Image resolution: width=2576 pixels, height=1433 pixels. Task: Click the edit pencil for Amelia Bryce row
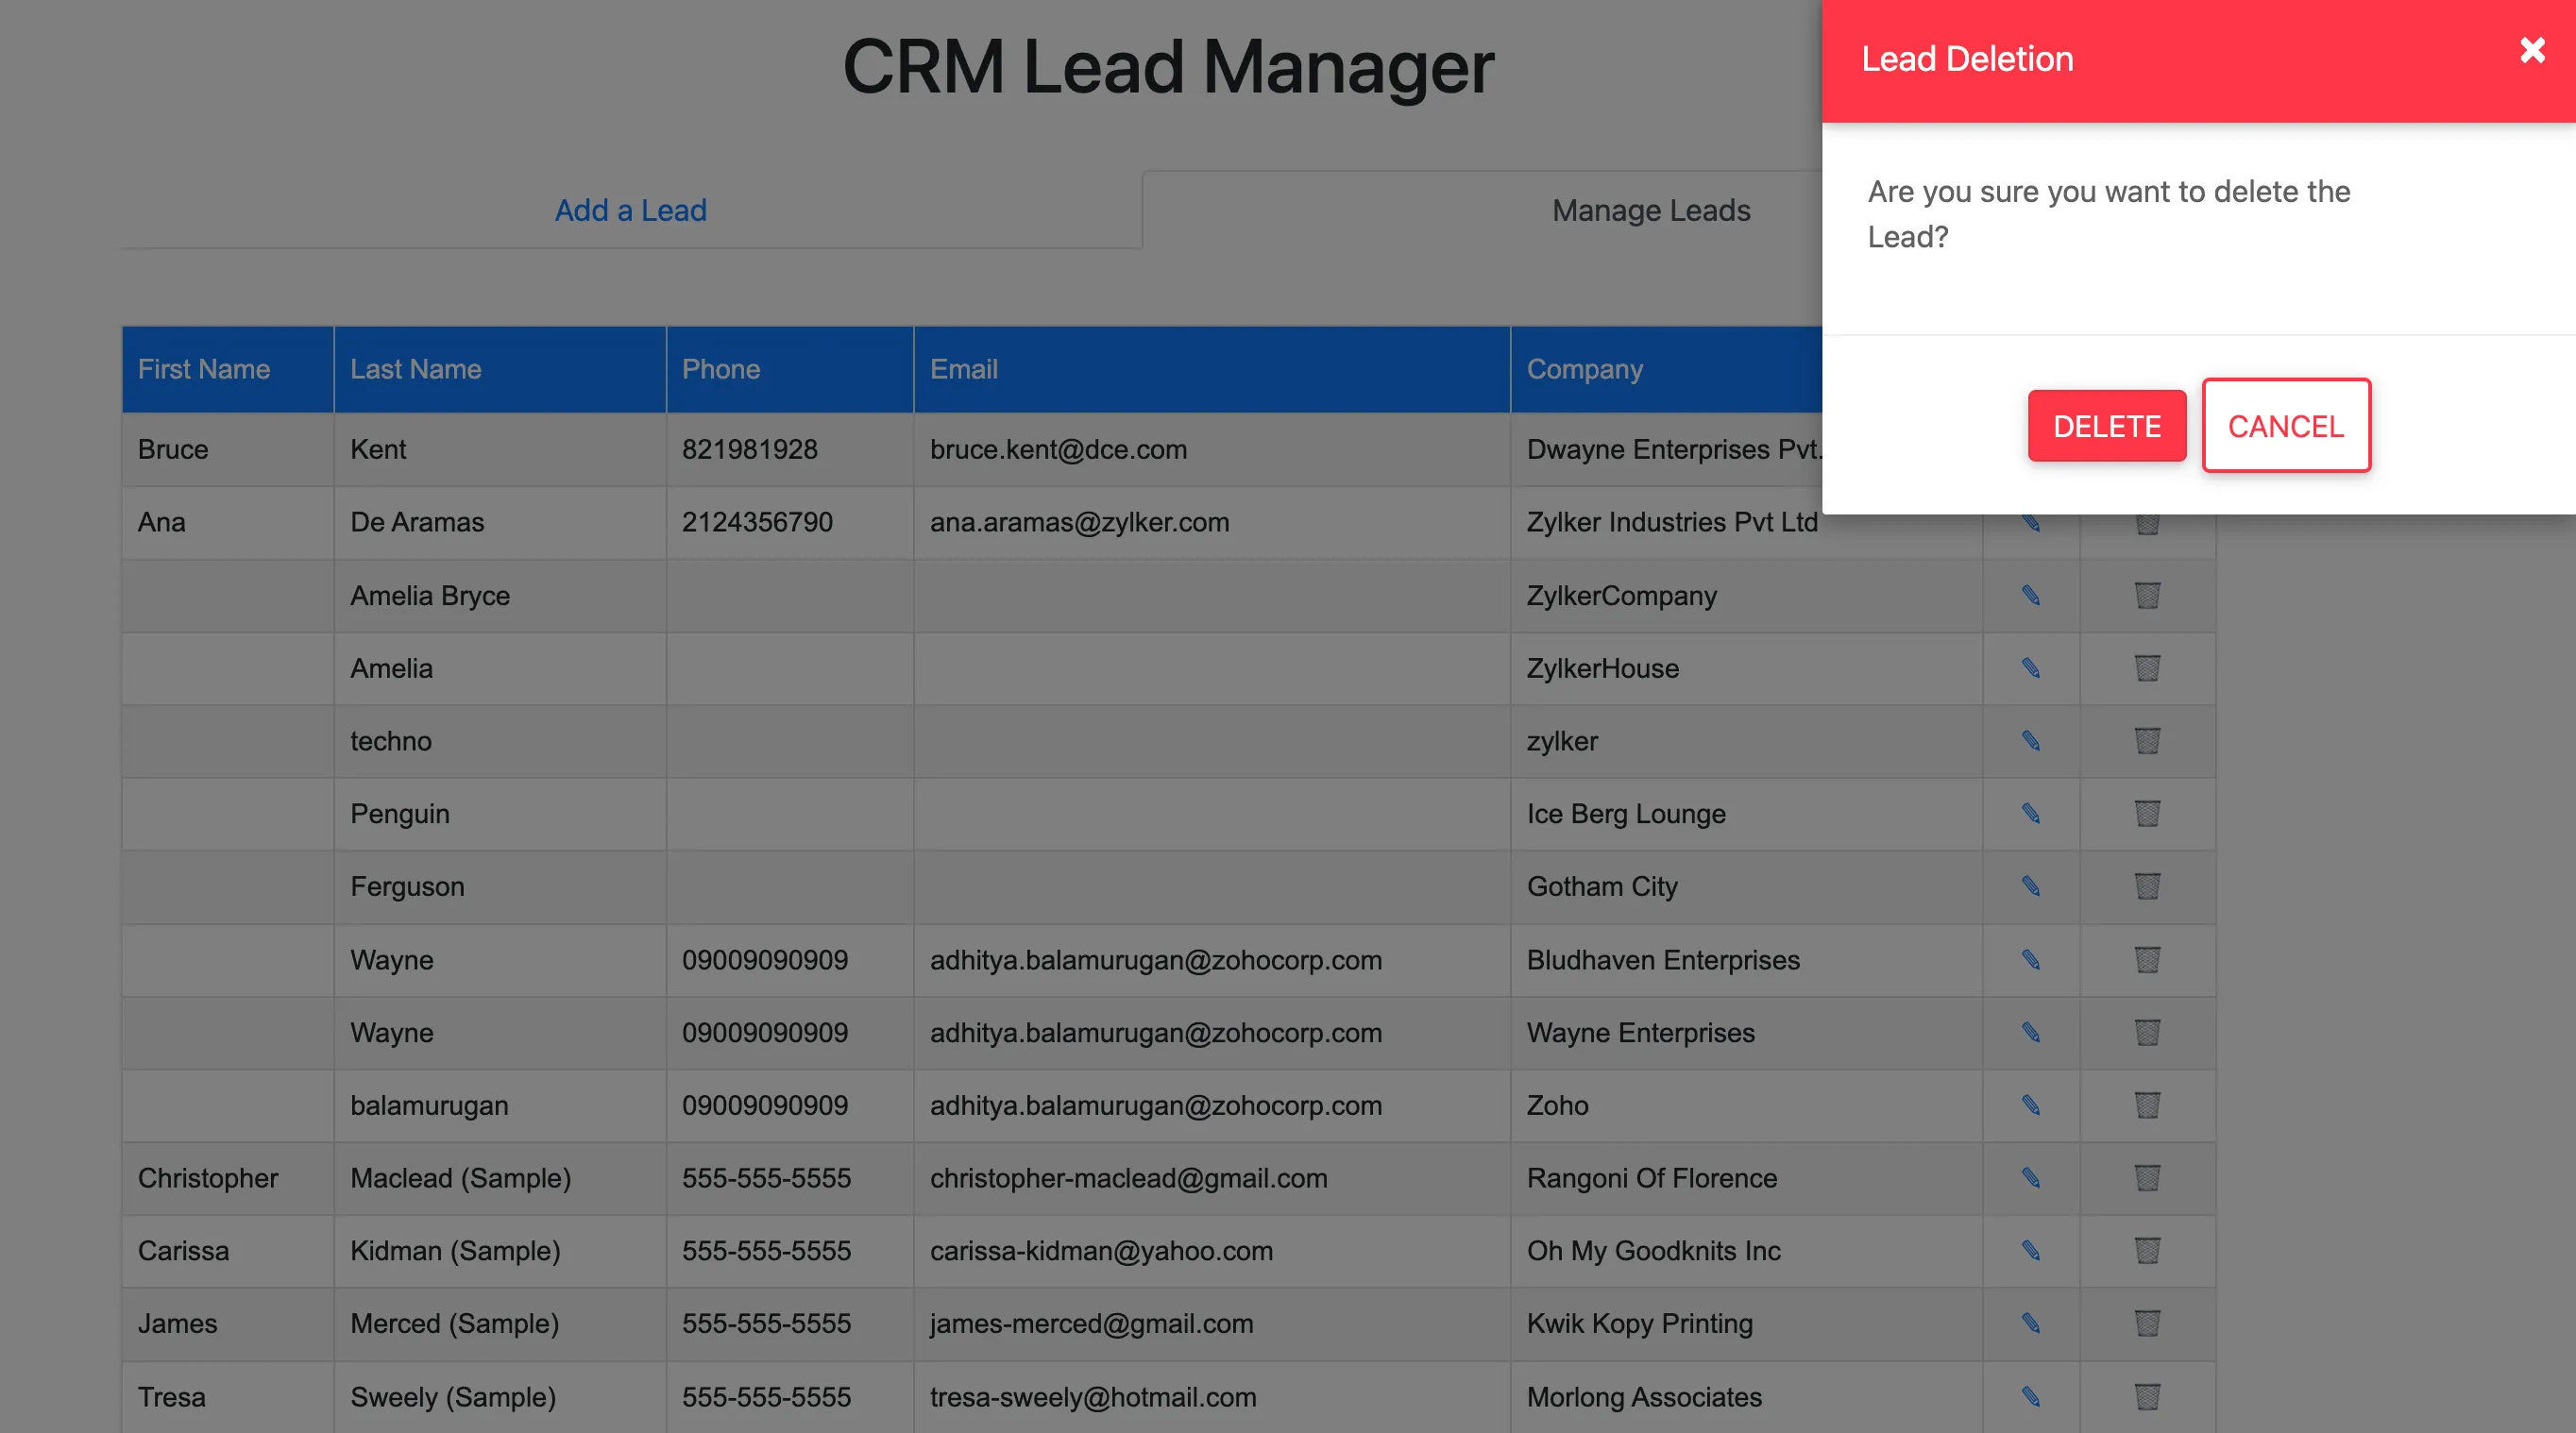(x=2030, y=596)
